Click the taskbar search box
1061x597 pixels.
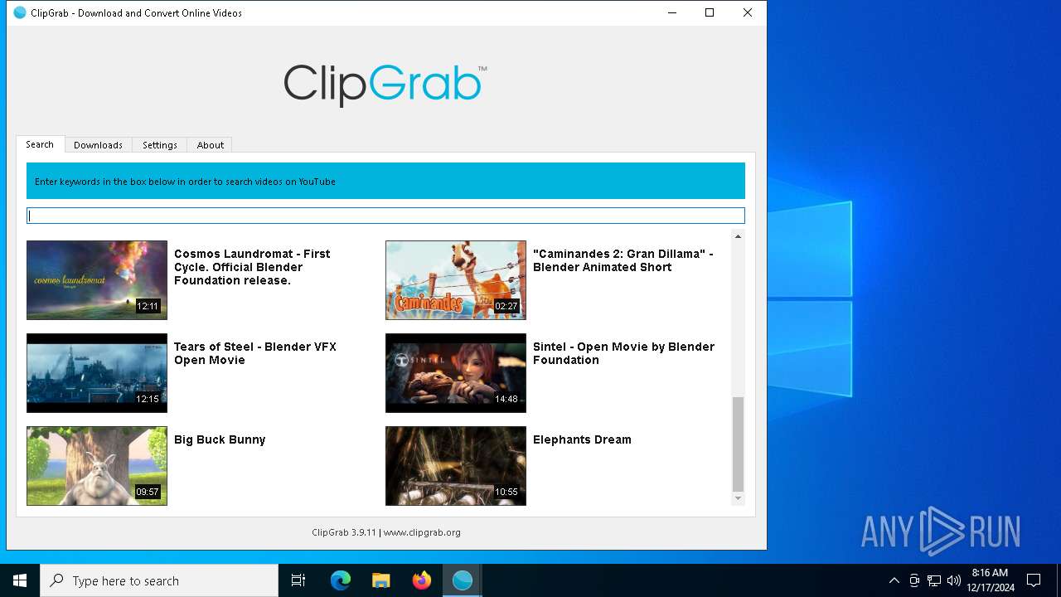pos(159,580)
